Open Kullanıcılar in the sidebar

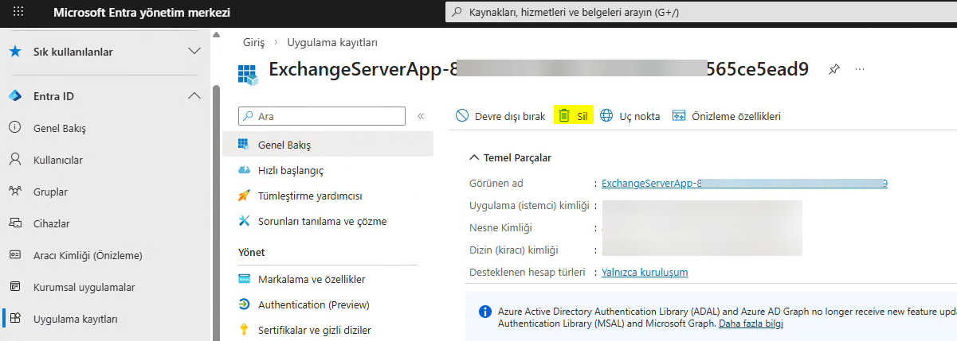[x=57, y=160]
